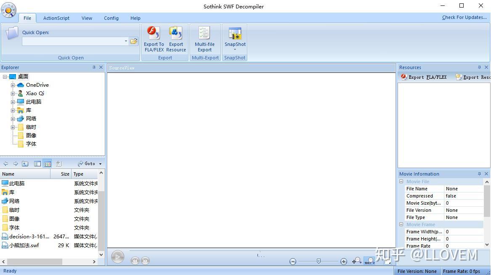Go up one folder level icon
Image resolution: width=491 pixels, height=275 pixels.
pyautogui.click(x=25, y=164)
